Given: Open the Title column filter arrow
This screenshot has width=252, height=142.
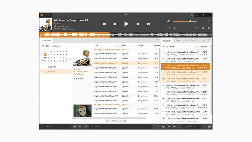Looking at the screenshot, I should pos(118,46).
